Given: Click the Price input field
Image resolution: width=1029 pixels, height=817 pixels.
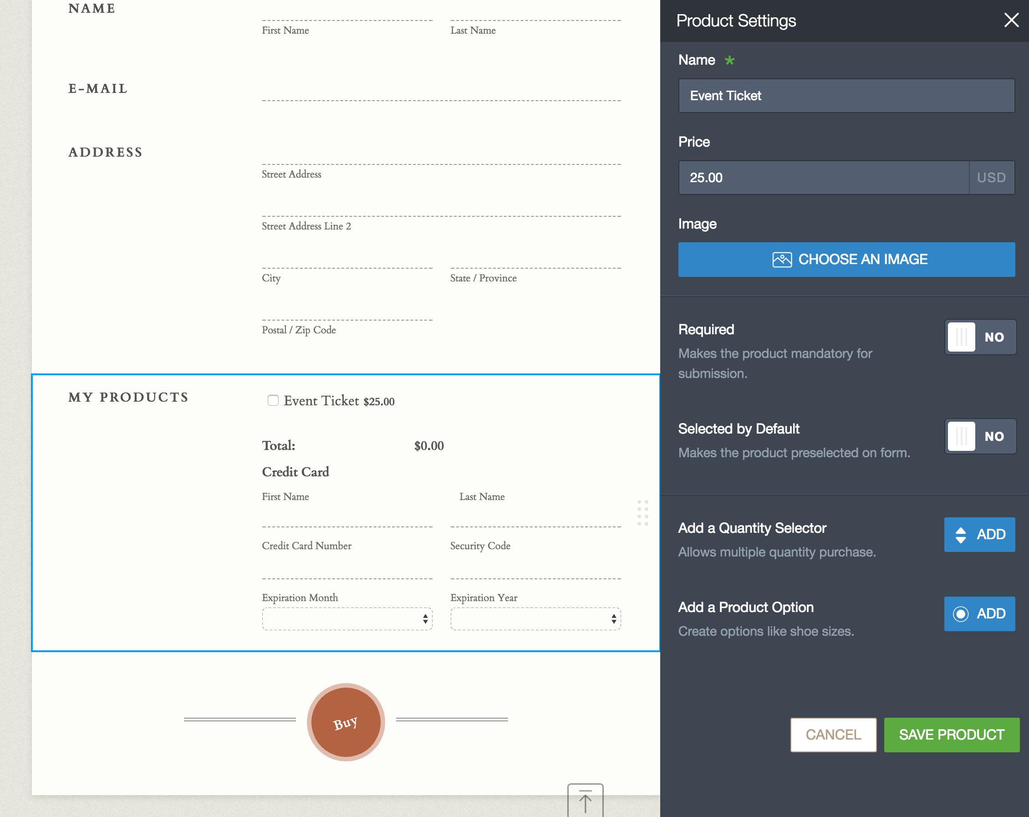Looking at the screenshot, I should 823,178.
